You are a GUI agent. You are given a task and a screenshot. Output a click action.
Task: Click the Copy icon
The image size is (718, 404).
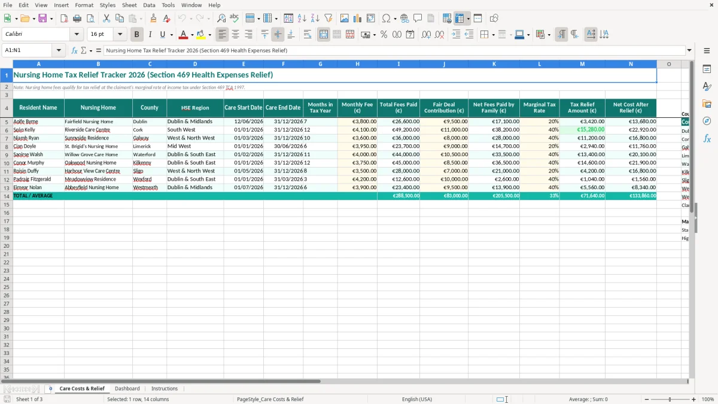pos(119,19)
